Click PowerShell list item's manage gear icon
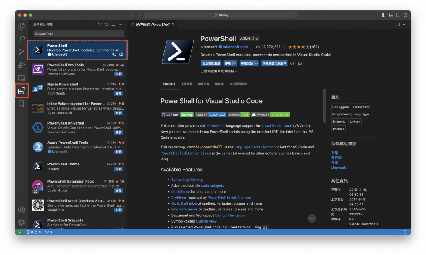Viewport: 426px width, 255px height. (x=121, y=55)
